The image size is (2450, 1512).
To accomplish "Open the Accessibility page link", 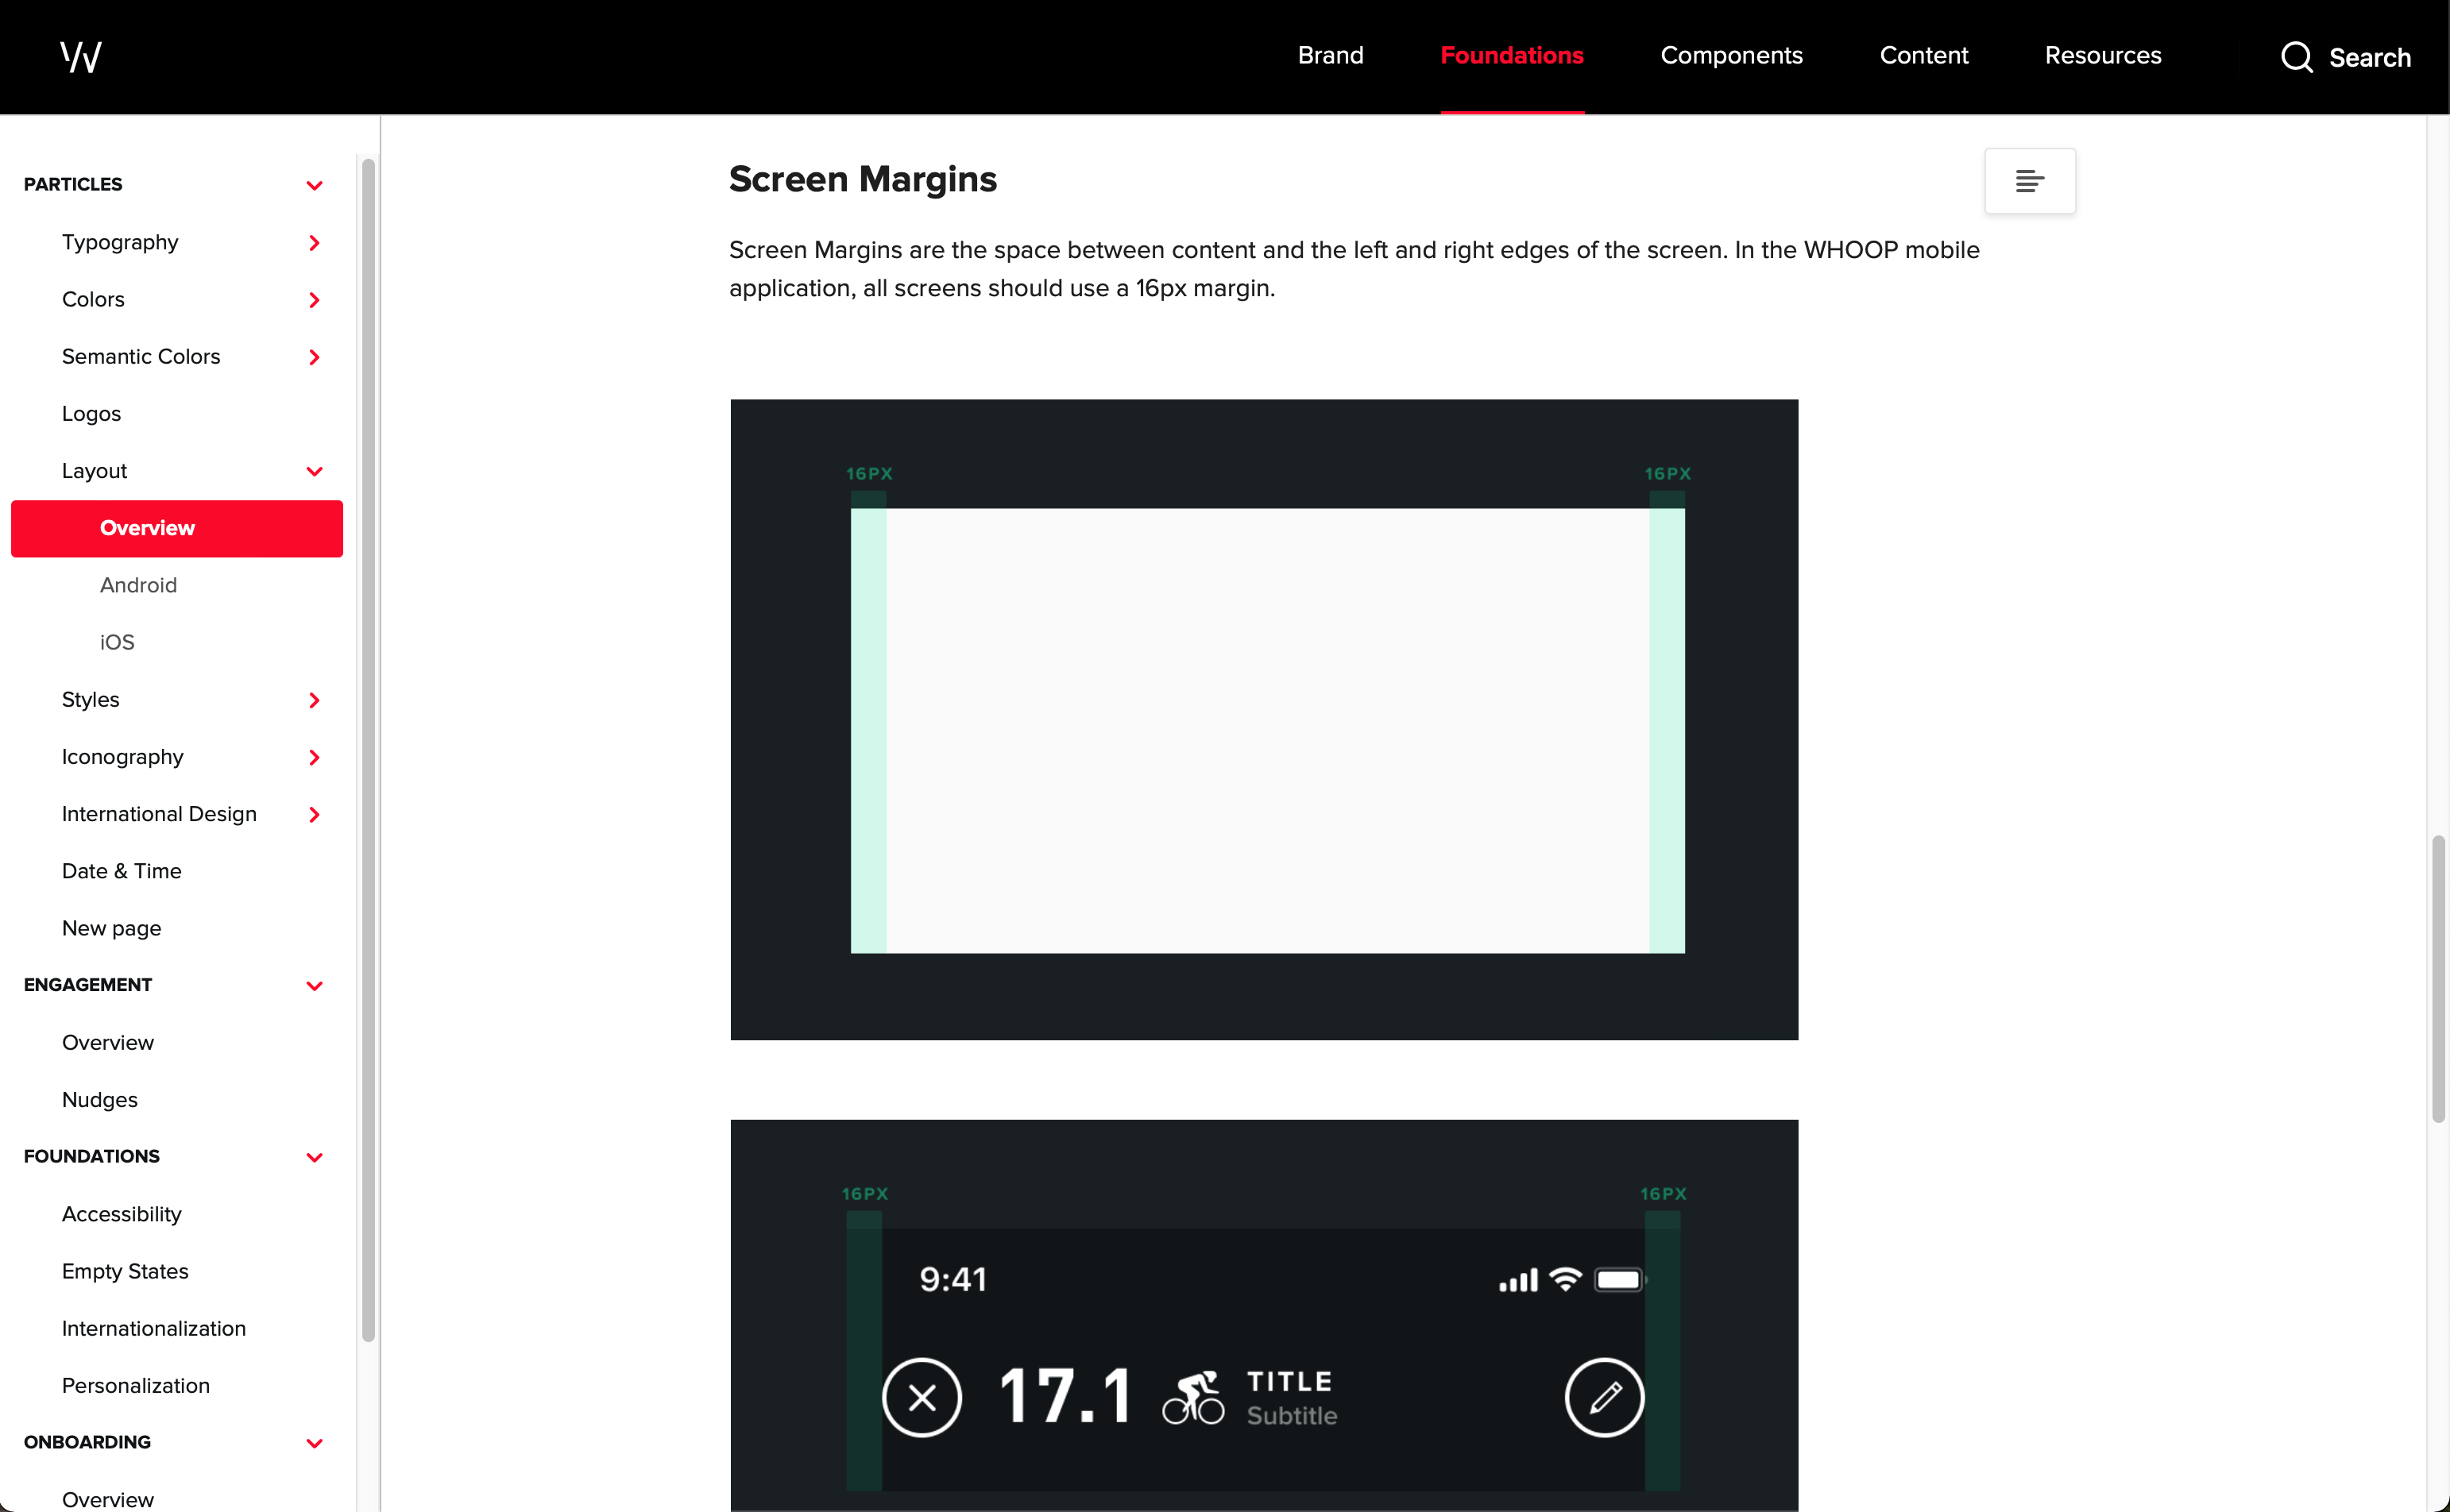I will [x=122, y=1214].
